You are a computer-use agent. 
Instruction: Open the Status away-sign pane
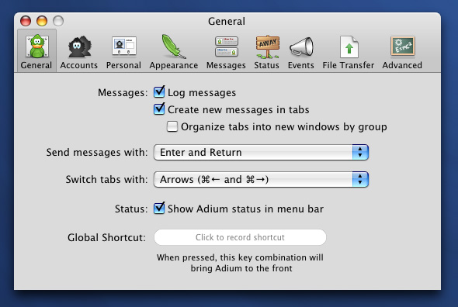[267, 53]
